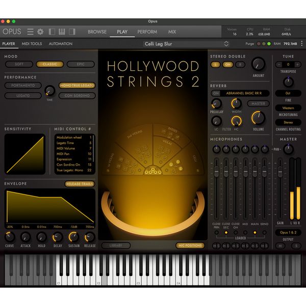The image size is (306, 306).
Task: Switch to the Browse page
Action: pyautogui.click(x=97, y=32)
